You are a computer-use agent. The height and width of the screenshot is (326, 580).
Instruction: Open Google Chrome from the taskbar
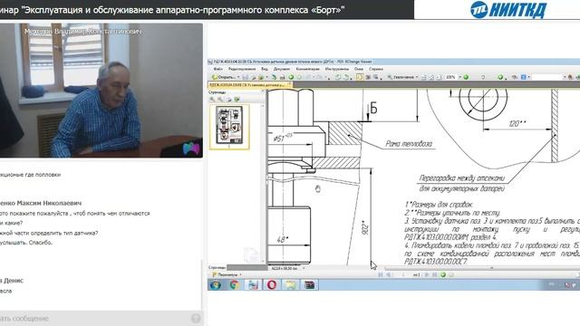(234, 285)
